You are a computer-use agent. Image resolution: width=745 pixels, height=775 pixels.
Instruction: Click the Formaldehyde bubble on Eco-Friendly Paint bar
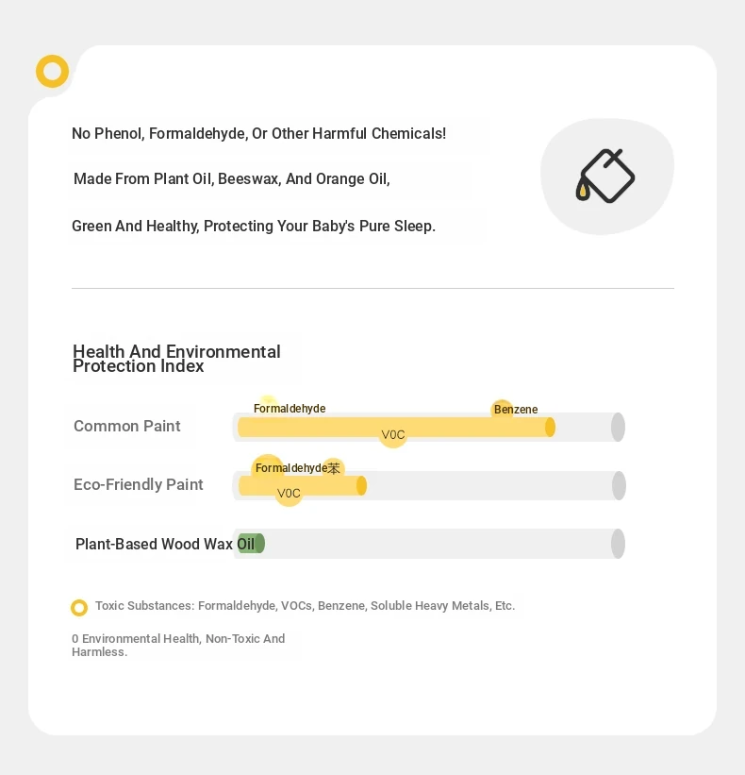coord(268,467)
